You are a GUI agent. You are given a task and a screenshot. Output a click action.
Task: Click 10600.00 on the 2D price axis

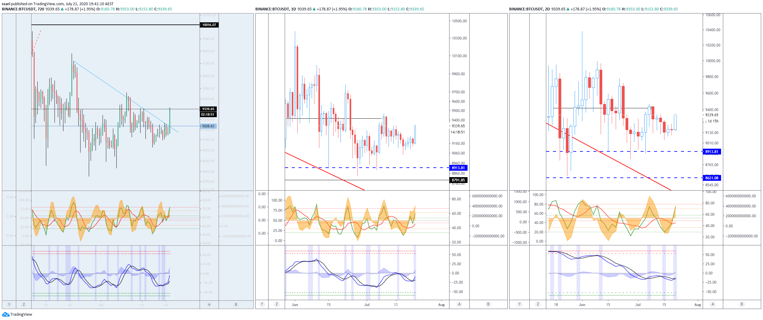(713, 15)
